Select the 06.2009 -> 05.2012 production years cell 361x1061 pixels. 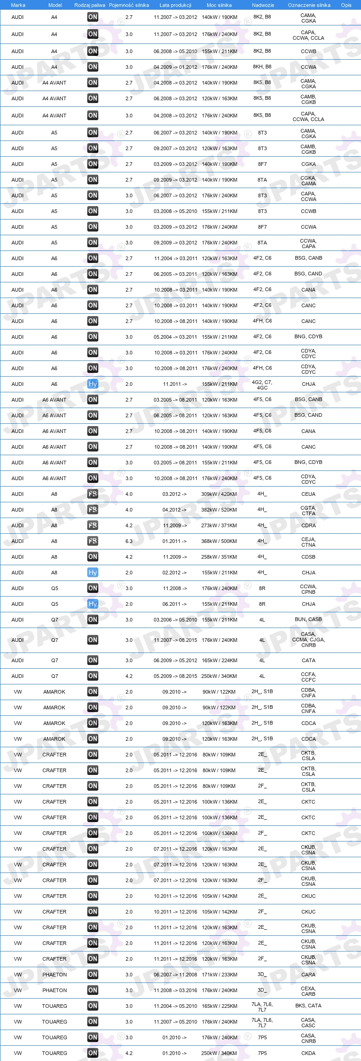[x=175, y=660]
